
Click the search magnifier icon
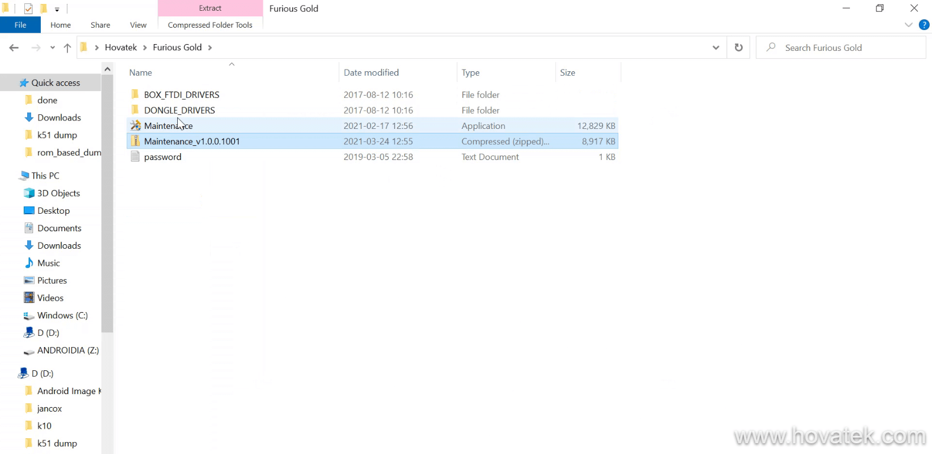(771, 47)
